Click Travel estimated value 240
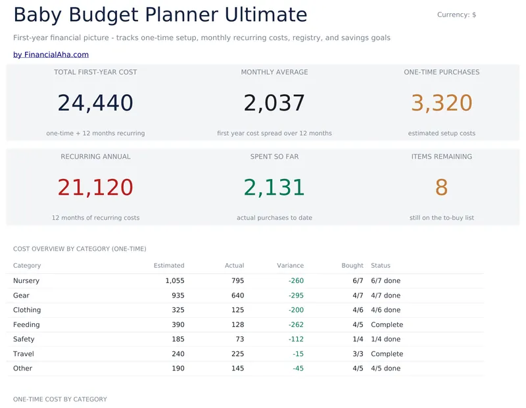Screen dimensions: 526x408 (178, 354)
